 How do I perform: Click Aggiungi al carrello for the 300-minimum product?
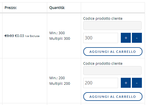click(113, 52)
